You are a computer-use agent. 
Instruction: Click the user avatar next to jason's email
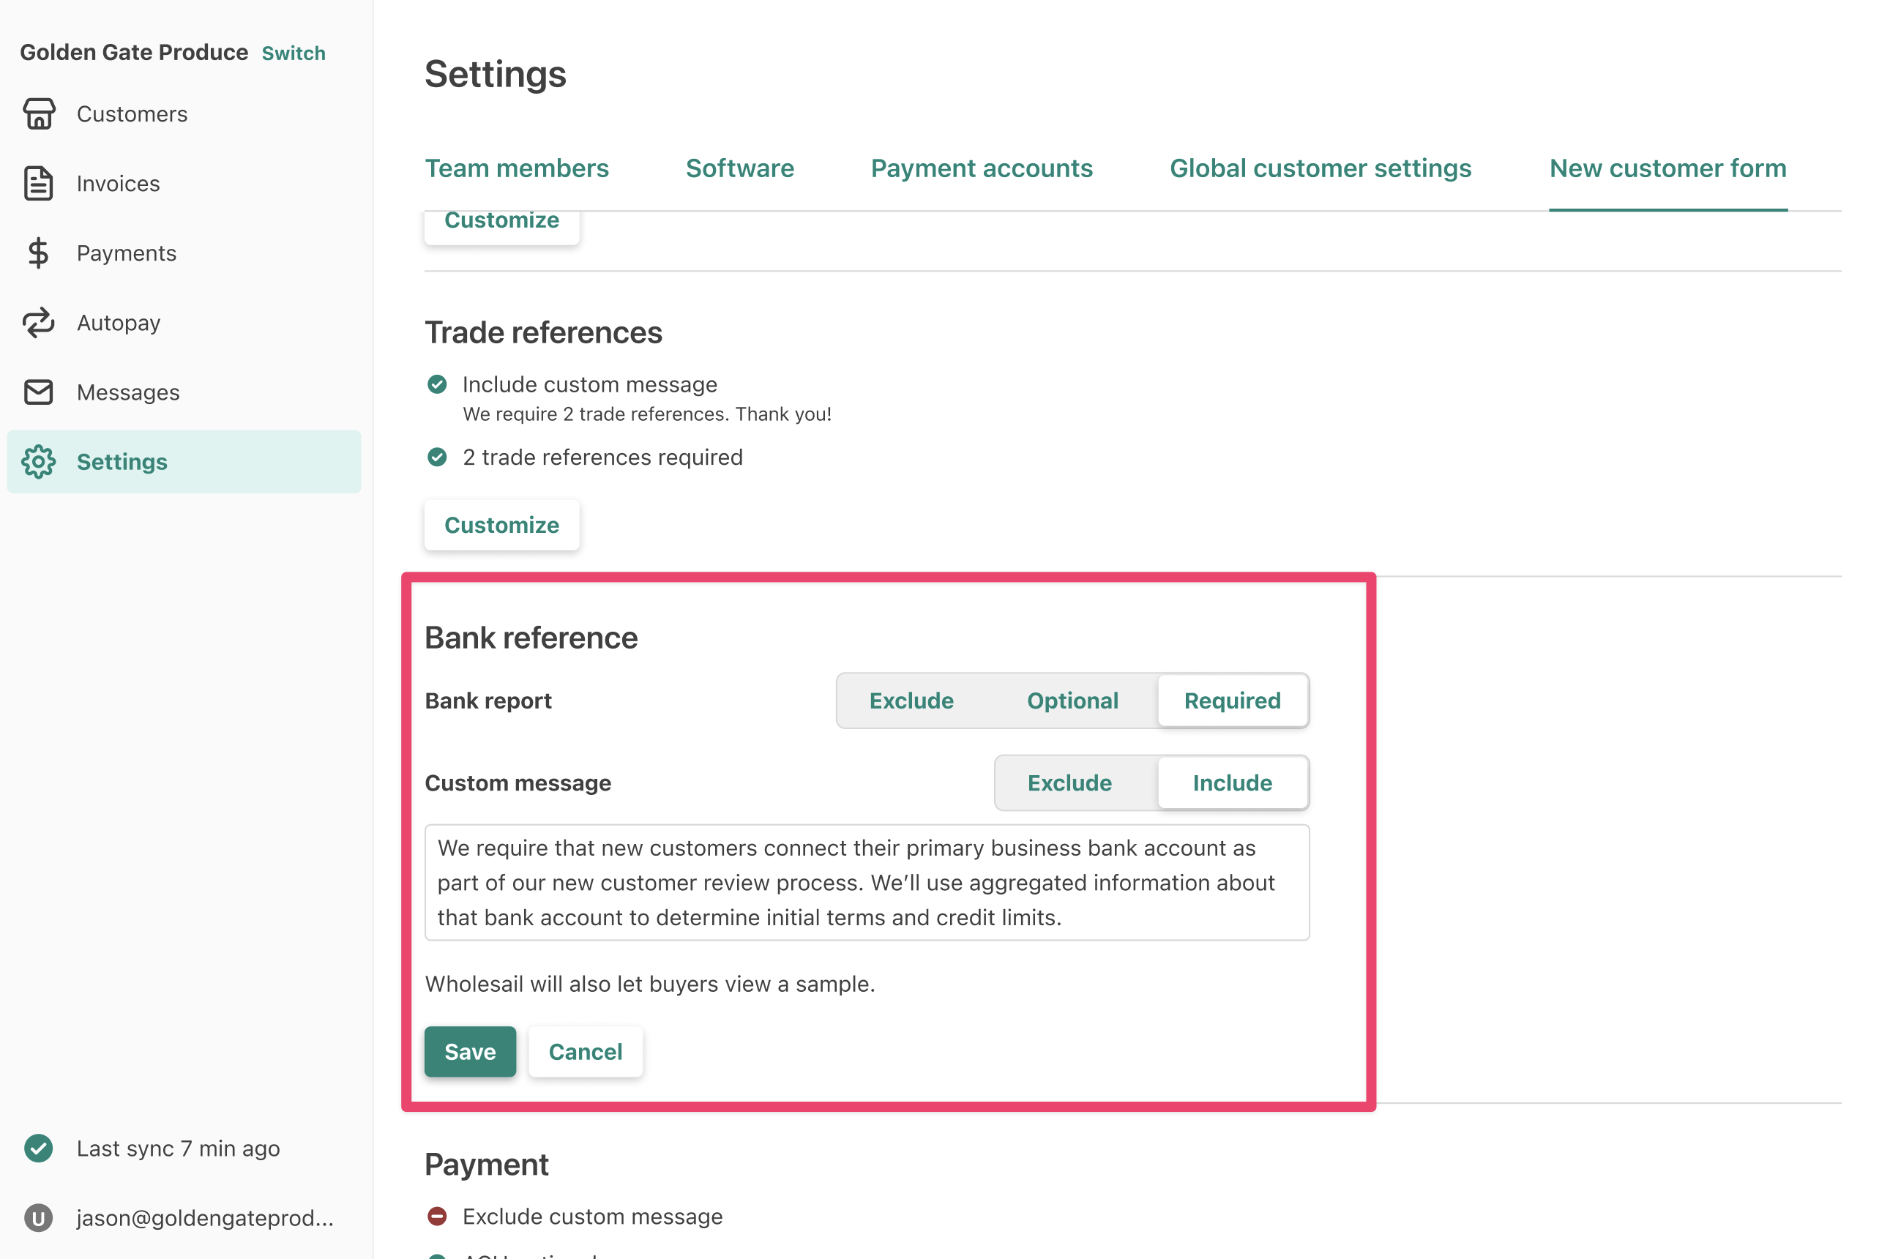39,1217
